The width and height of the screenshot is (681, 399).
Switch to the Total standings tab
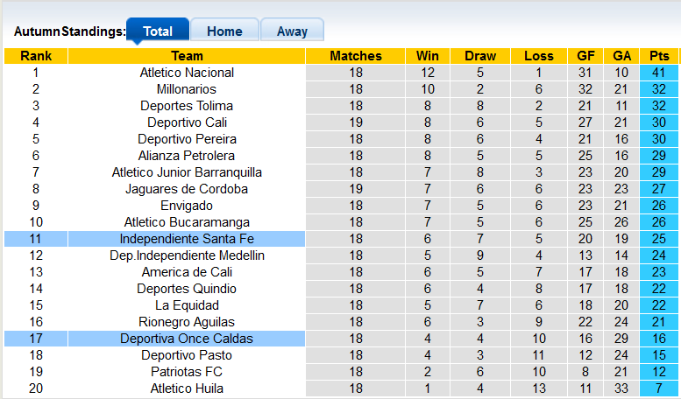click(158, 31)
